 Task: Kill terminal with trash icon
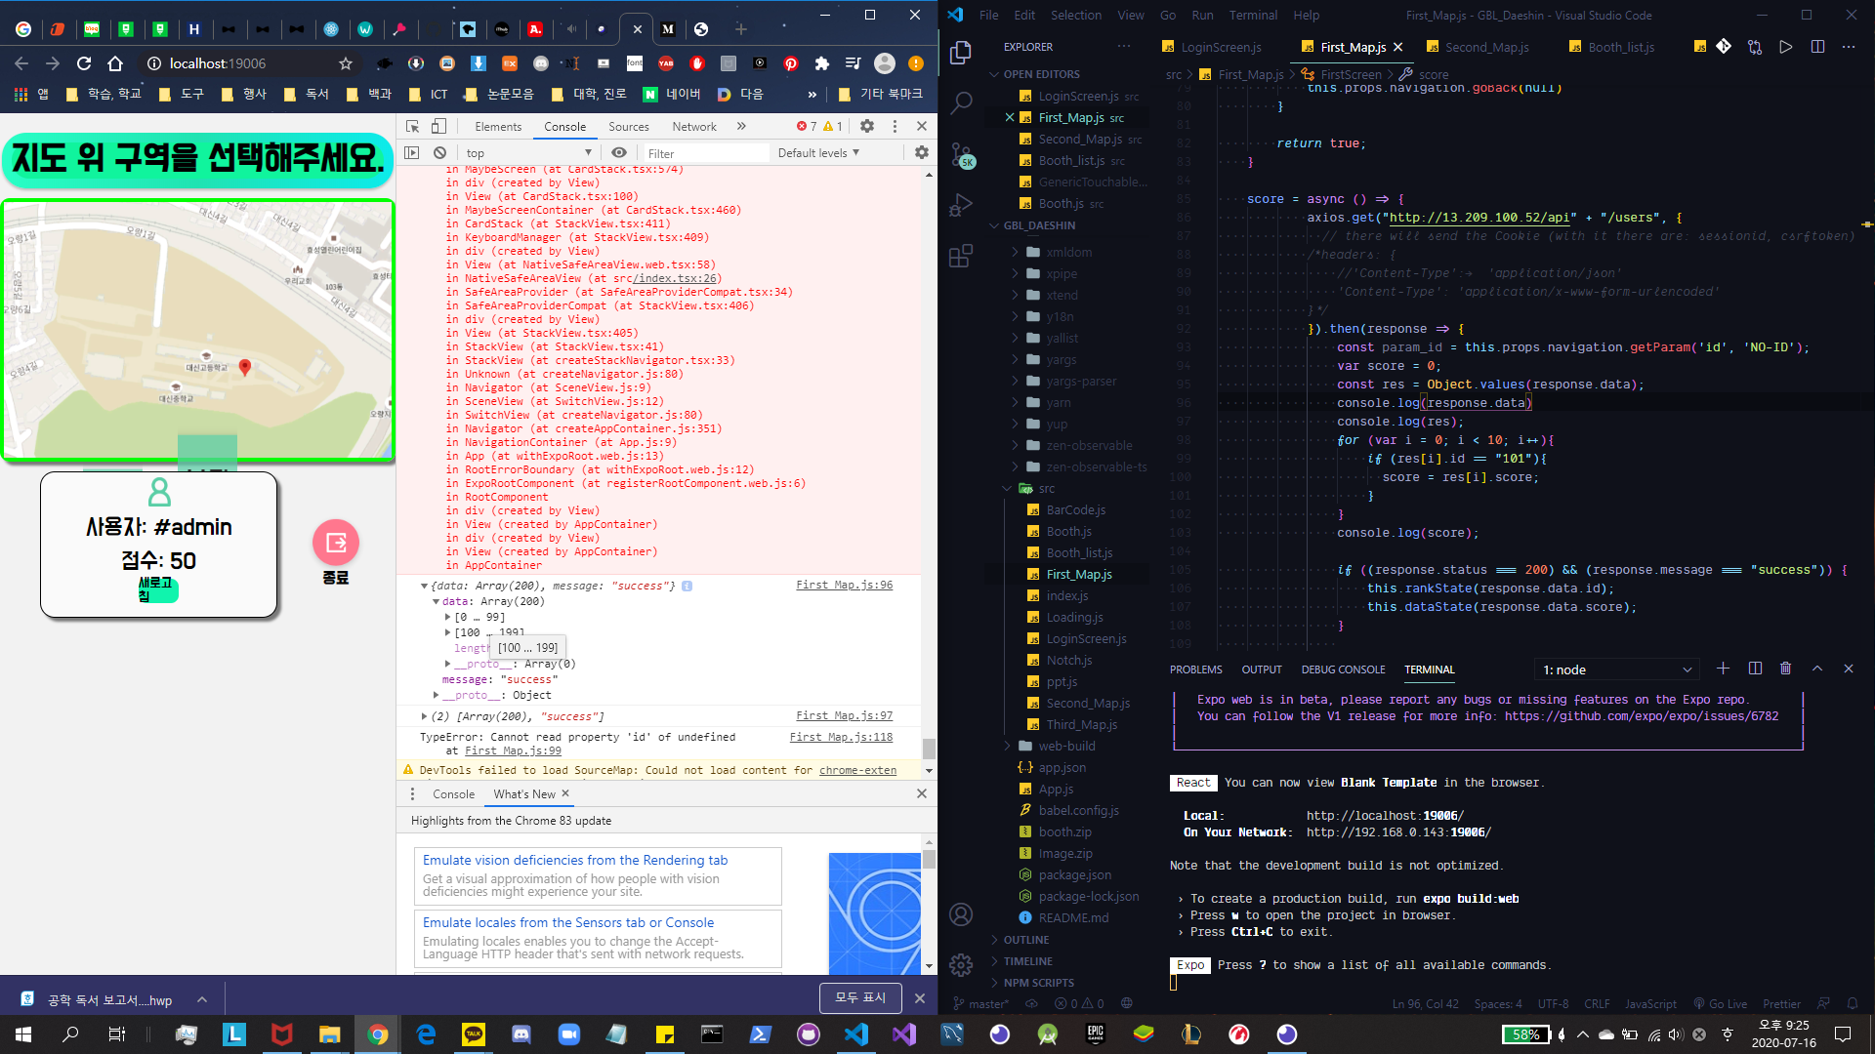click(x=1785, y=669)
